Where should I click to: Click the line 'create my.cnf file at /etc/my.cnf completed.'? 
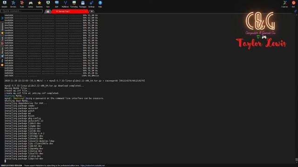32,93
